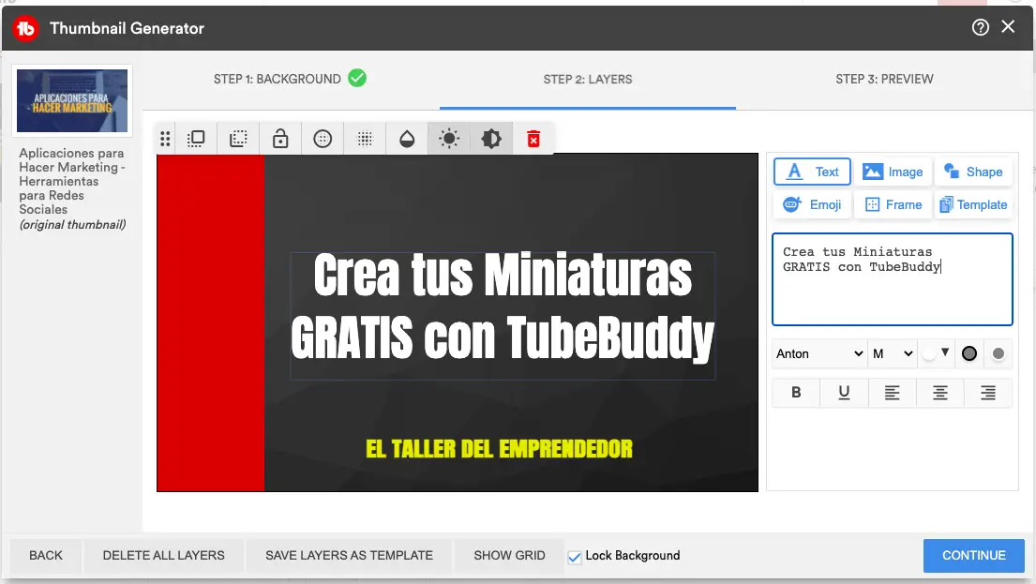Viewport: 1036px width, 584px height.
Task: Select the original thumbnail preview image
Action: 72,100
